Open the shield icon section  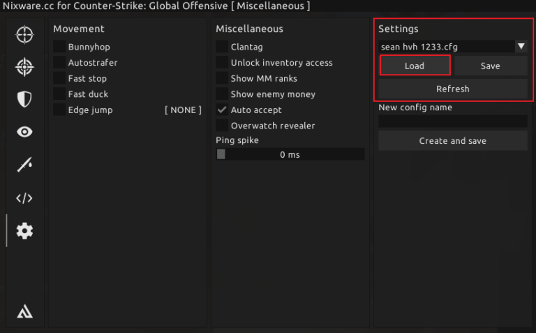click(x=24, y=99)
